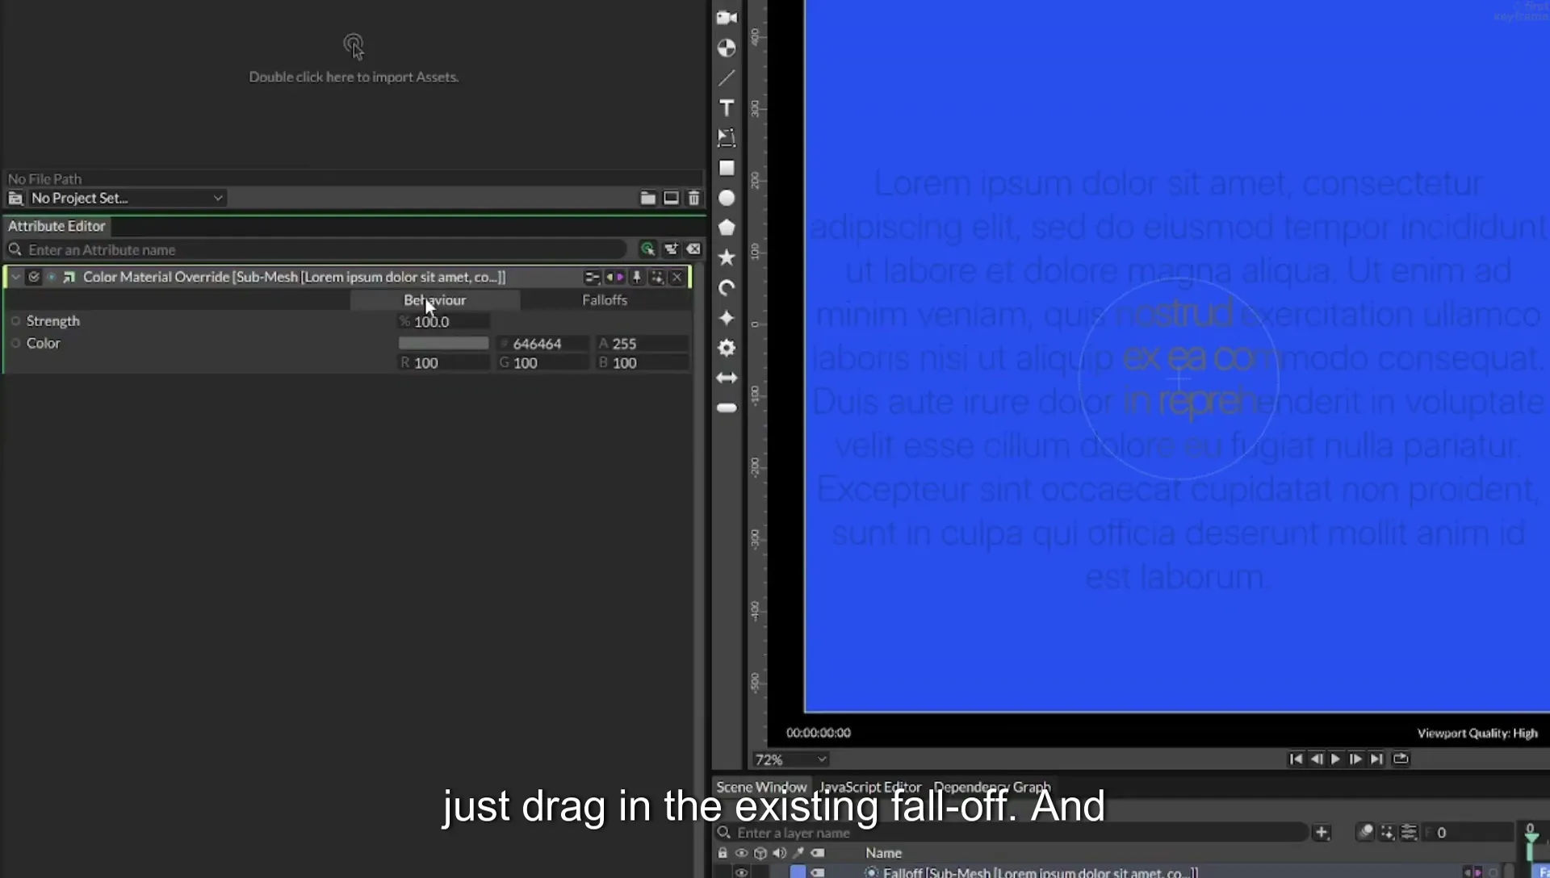This screenshot has height=878, width=1550.
Task: Select the Text tool
Action: (727, 108)
